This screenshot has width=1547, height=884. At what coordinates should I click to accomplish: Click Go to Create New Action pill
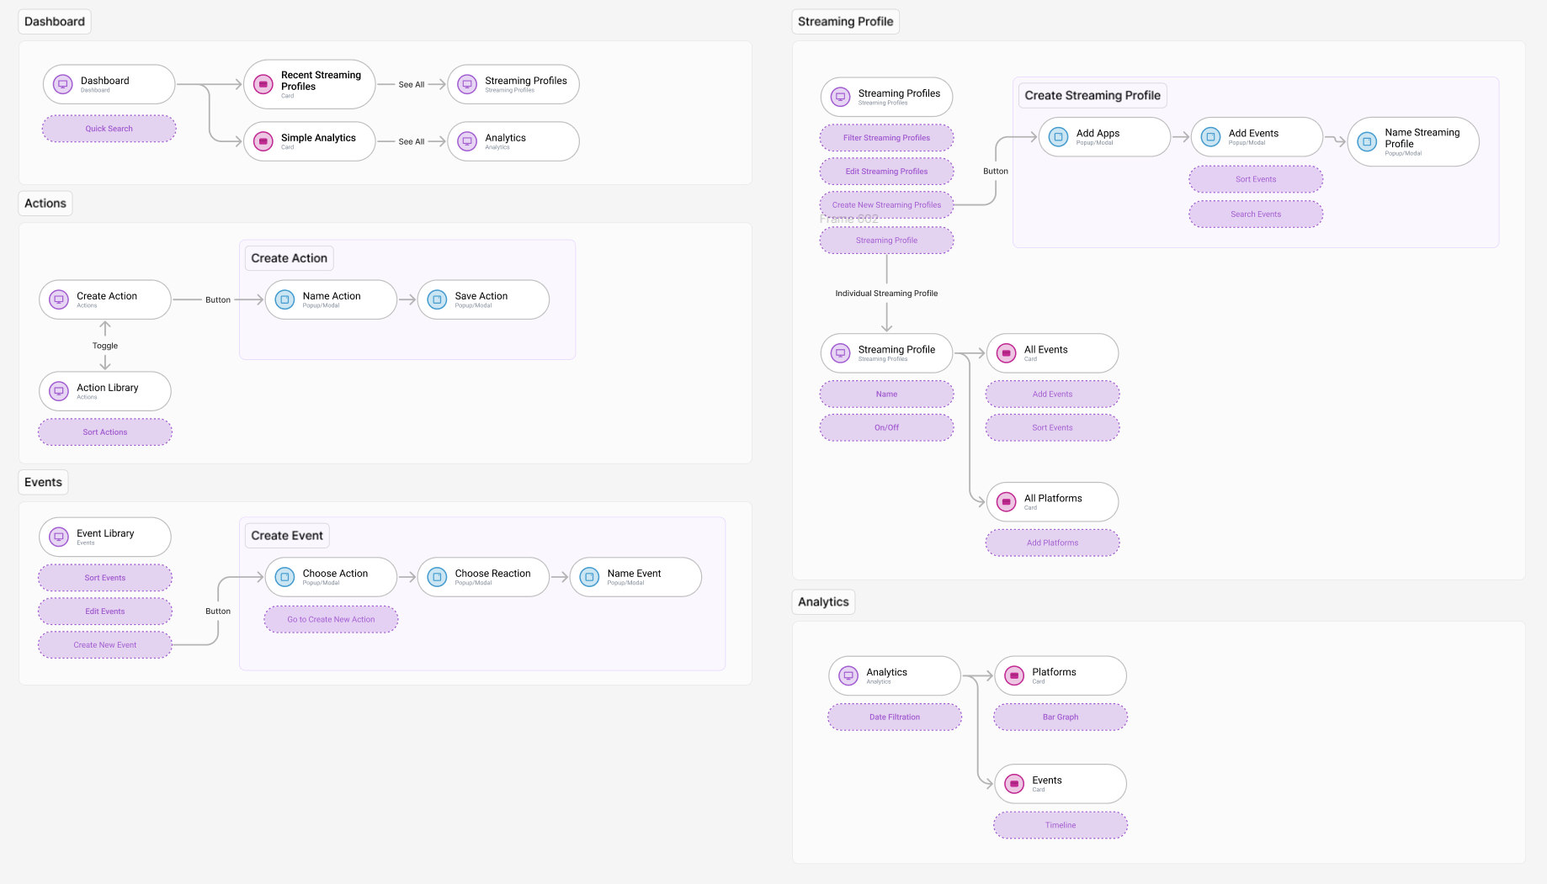pos(331,620)
